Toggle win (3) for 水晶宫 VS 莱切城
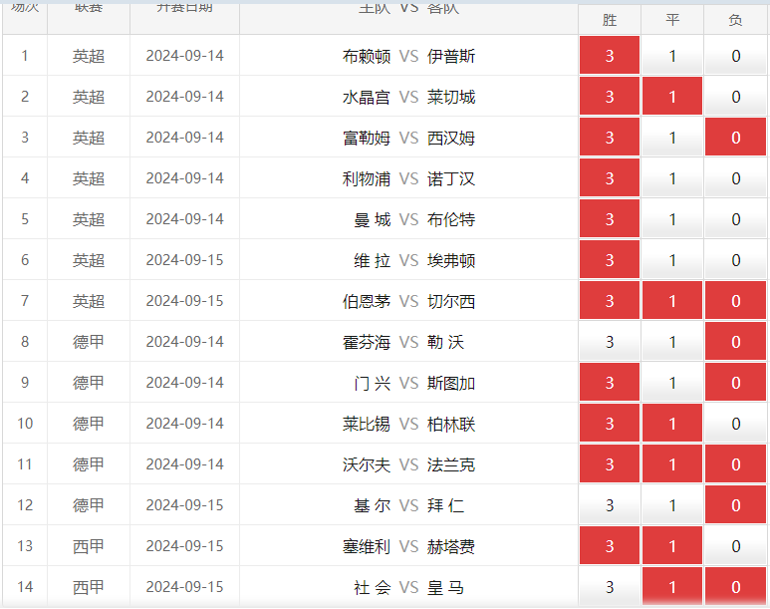 (610, 96)
